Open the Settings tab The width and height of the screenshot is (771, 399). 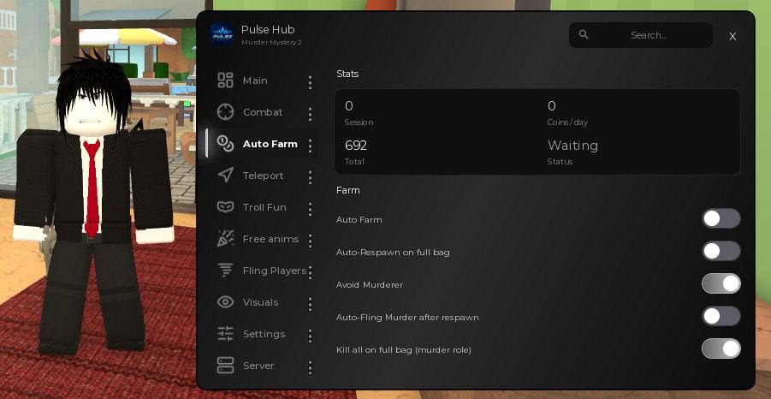(x=264, y=334)
